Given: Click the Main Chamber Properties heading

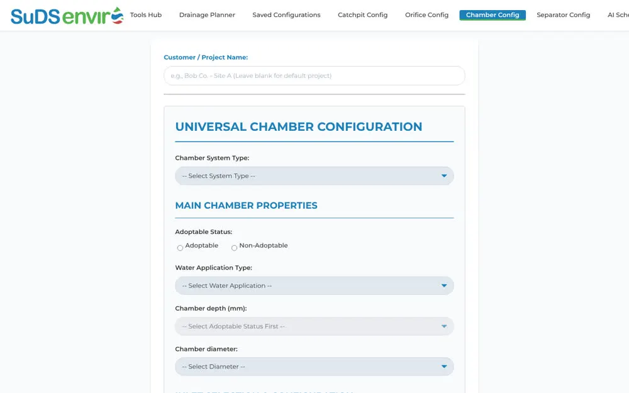Looking at the screenshot, I should (x=246, y=206).
